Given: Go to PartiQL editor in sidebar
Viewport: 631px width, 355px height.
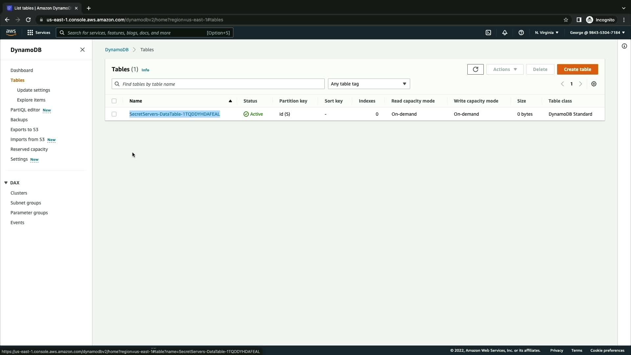Looking at the screenshot, I should coord(25,110).
